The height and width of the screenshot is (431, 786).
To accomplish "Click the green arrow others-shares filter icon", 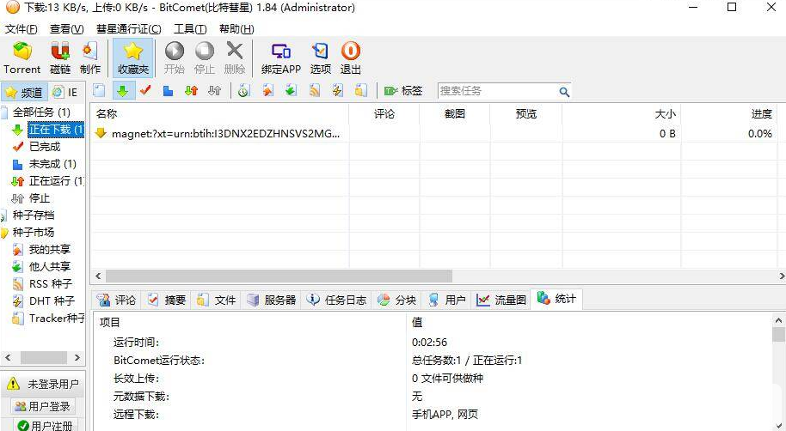I will (292, 91).
